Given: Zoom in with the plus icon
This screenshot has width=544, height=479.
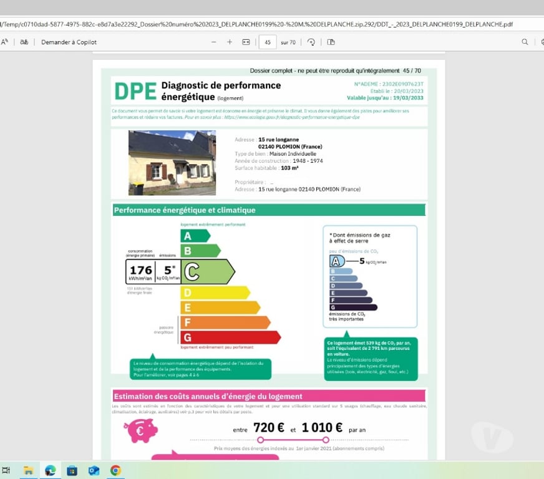Looking at the screenshot, I should [230, 42].
